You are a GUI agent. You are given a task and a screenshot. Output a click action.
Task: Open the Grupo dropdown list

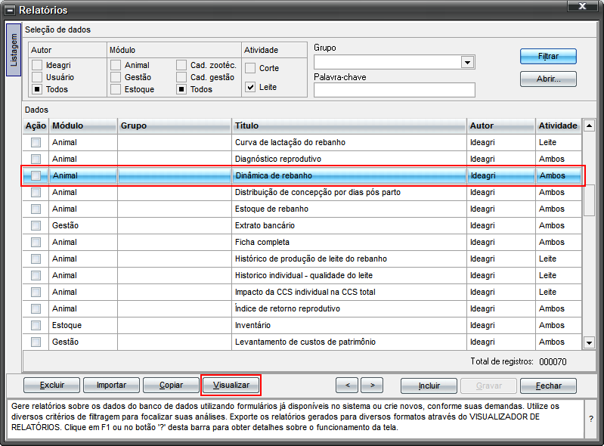tap(467, 63)
